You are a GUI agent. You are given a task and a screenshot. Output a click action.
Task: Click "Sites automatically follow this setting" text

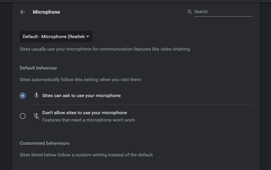80,80
